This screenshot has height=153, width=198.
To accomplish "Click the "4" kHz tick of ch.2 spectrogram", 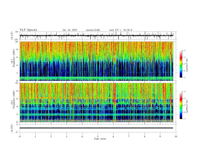I will [17, 106].
